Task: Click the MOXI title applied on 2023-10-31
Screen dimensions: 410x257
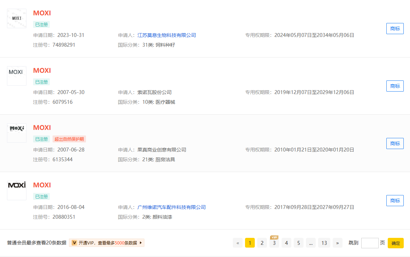Action: [42, 13]
